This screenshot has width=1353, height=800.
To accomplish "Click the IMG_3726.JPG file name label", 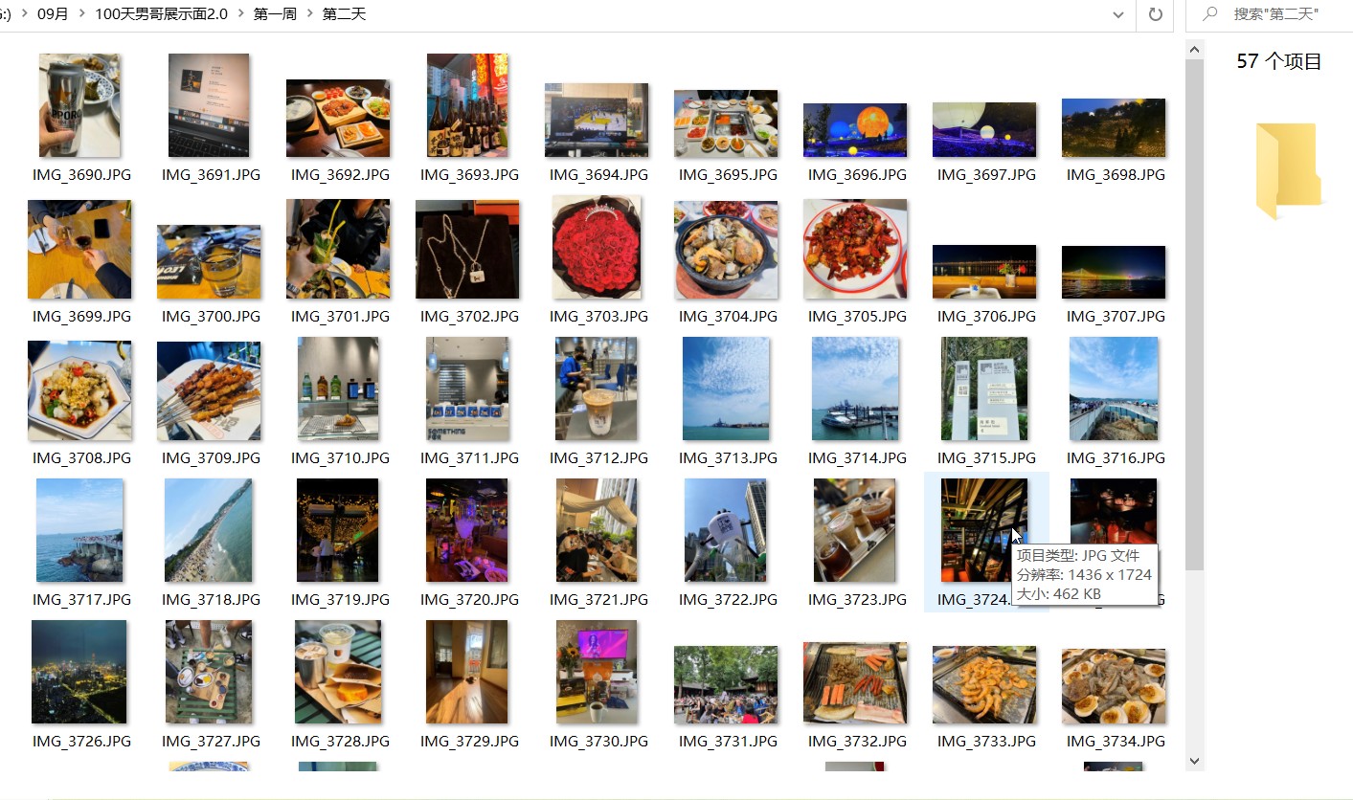I will click(x=81, y=741).
